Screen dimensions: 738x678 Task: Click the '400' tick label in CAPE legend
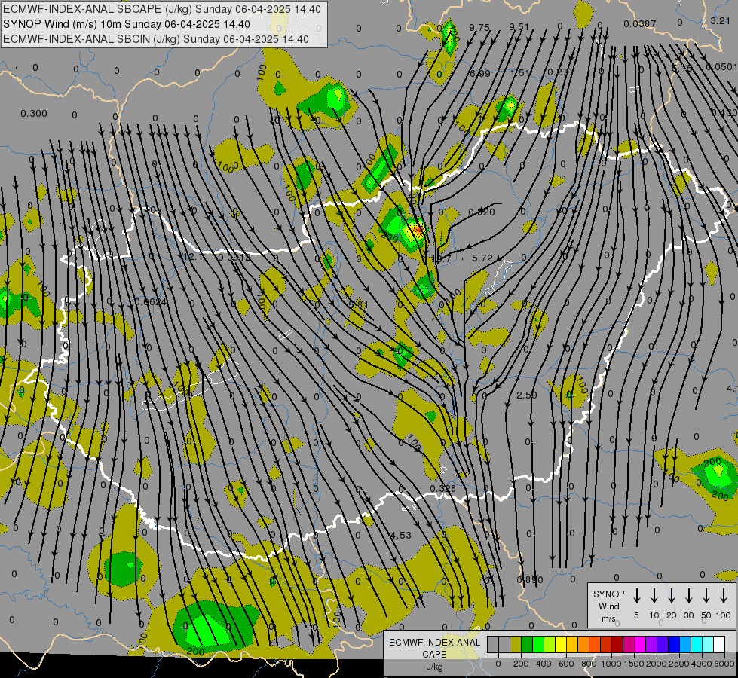coord(544,664)
